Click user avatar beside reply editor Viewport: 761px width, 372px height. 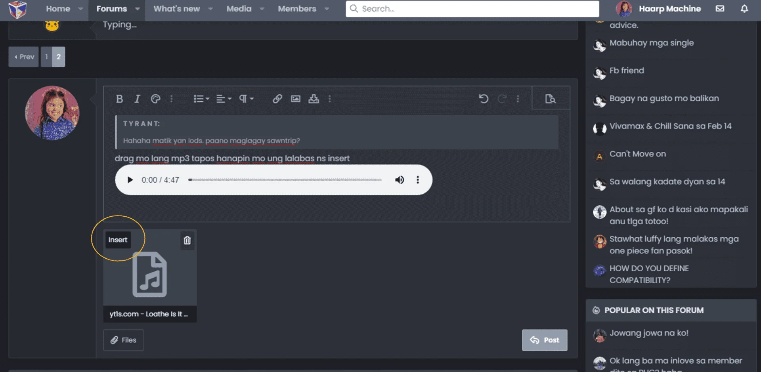click(52, 113)
